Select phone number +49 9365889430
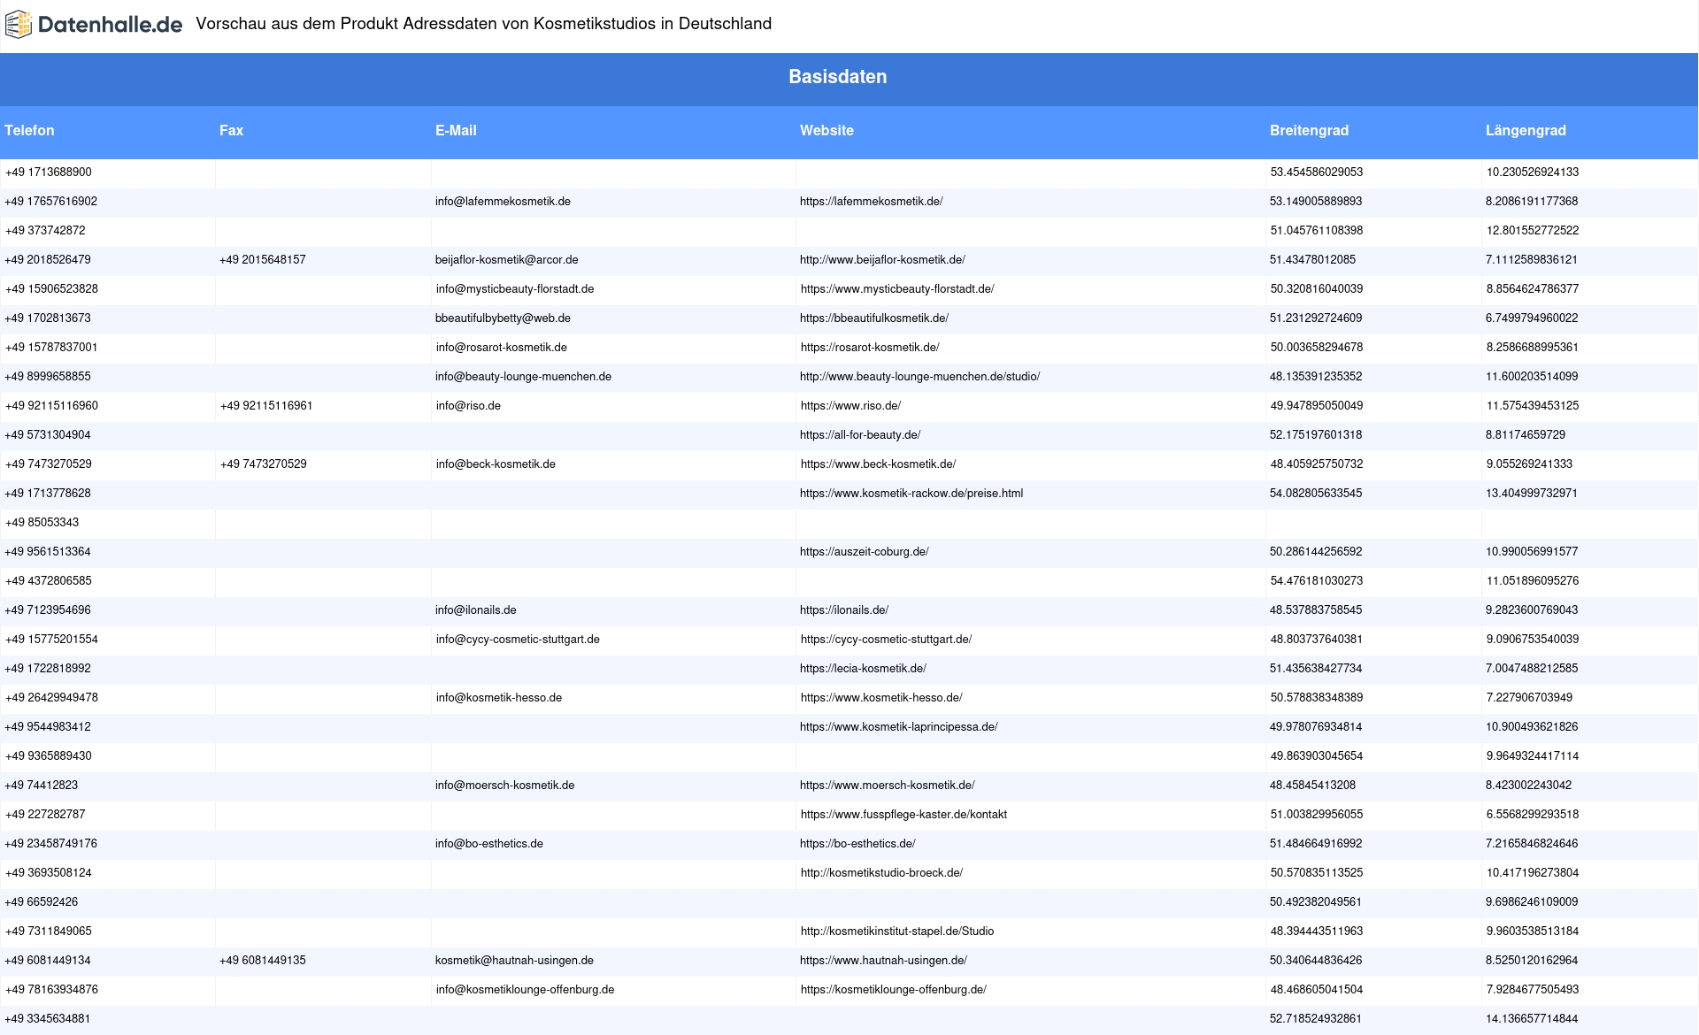 coord(49,756)
